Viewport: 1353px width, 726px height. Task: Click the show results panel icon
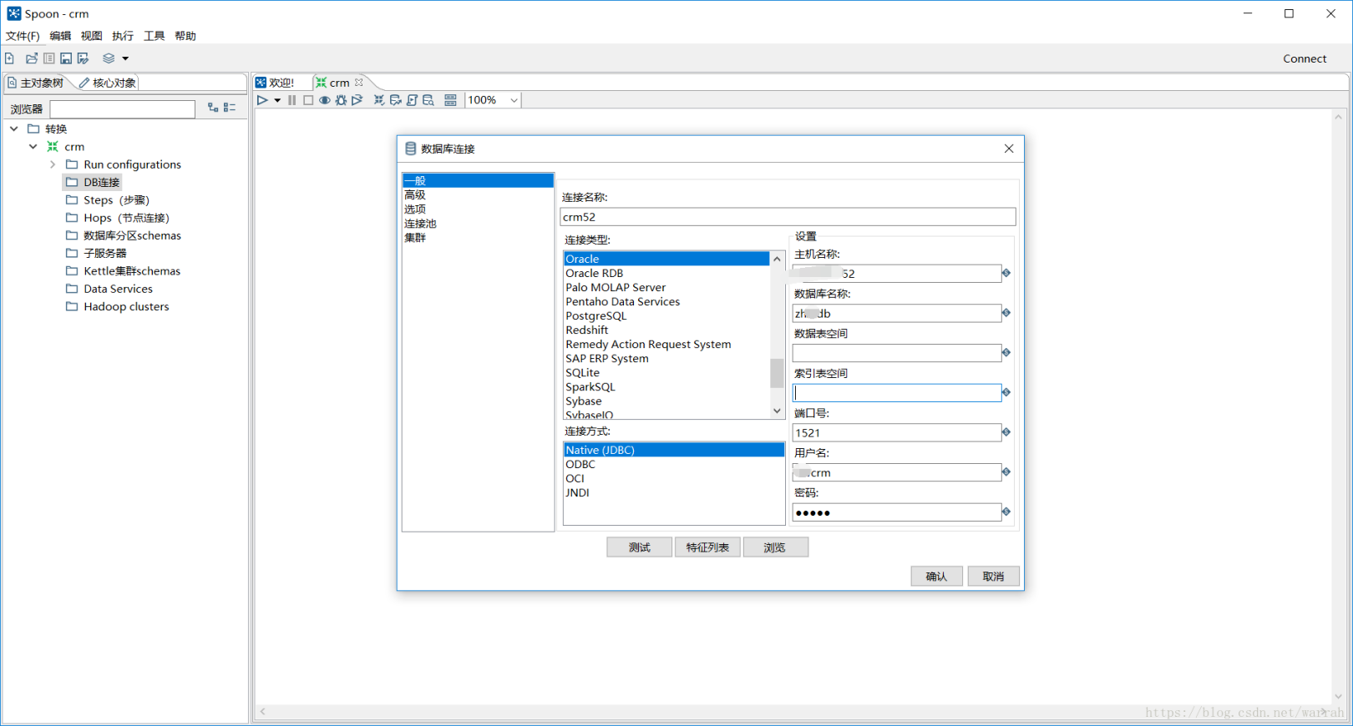451,100
